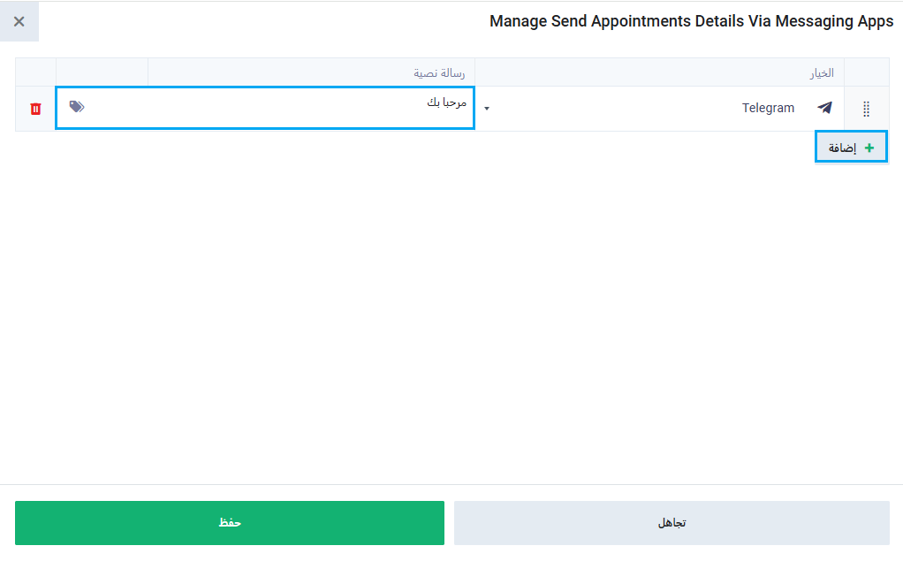Click the blank header cell left of رسالة نصية
Viewport: 903px width, 561px height.
(102, 72)
